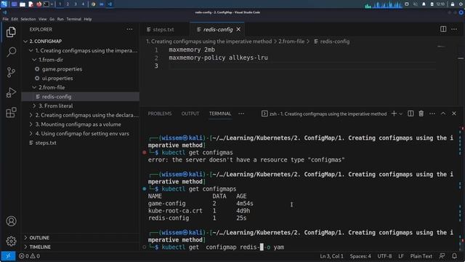This screenshot has height=262, width=465.
Task: Add a new terminal with the plus icon
Action: click(394, 114)
